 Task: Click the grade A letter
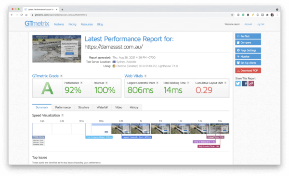coord(47,88)
